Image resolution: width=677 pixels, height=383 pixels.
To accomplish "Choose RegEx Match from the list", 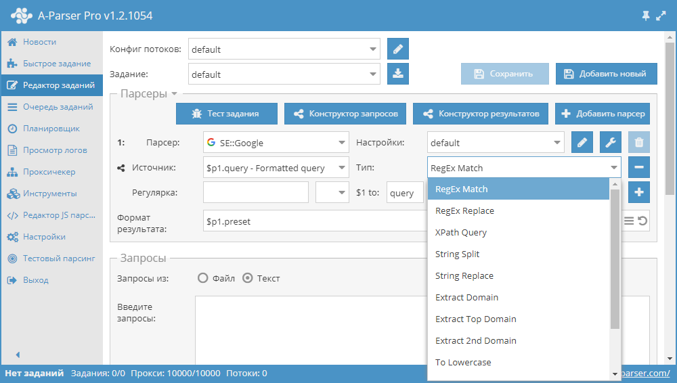I will 518,189.
